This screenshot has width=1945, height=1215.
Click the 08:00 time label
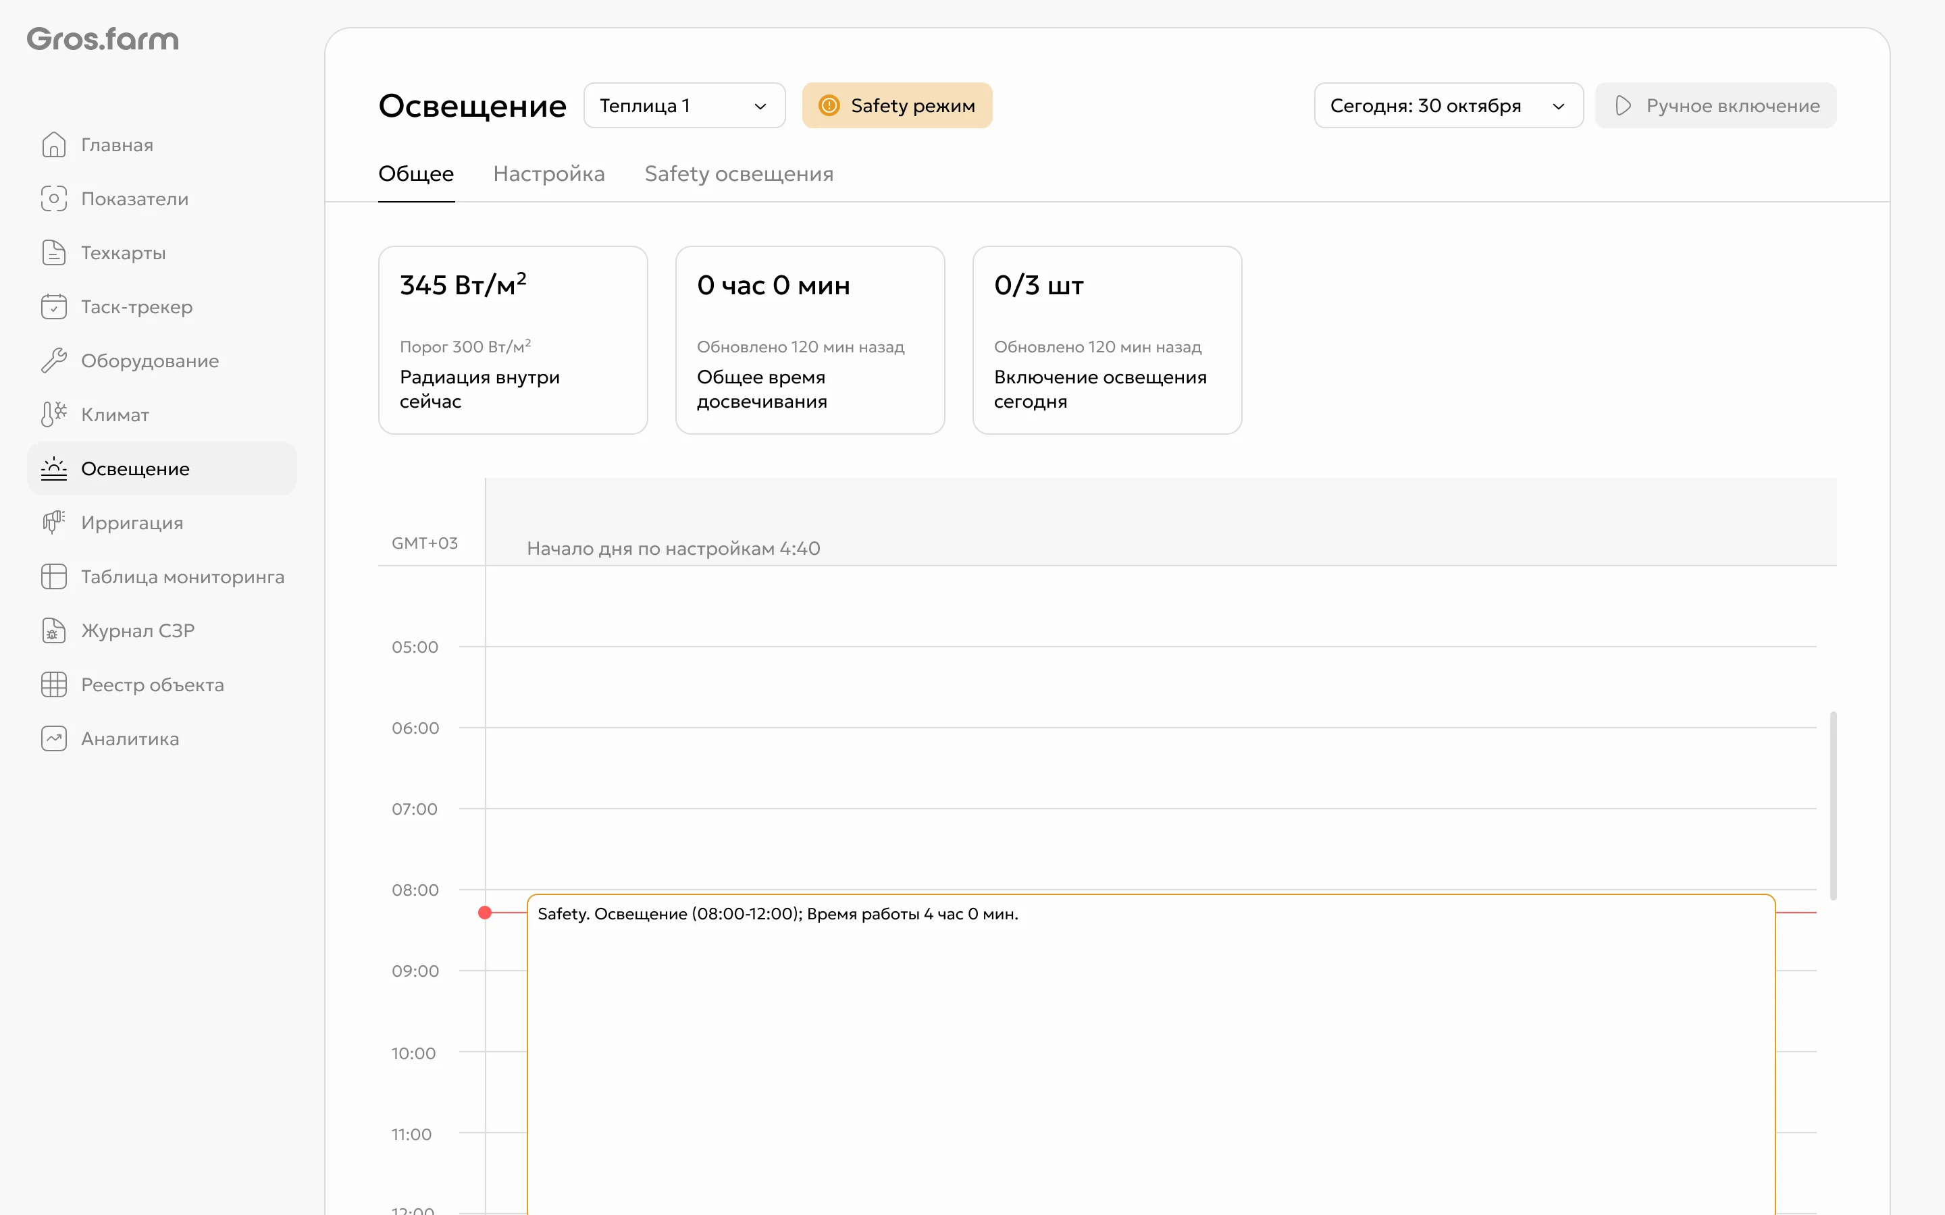tap(415, 890)
